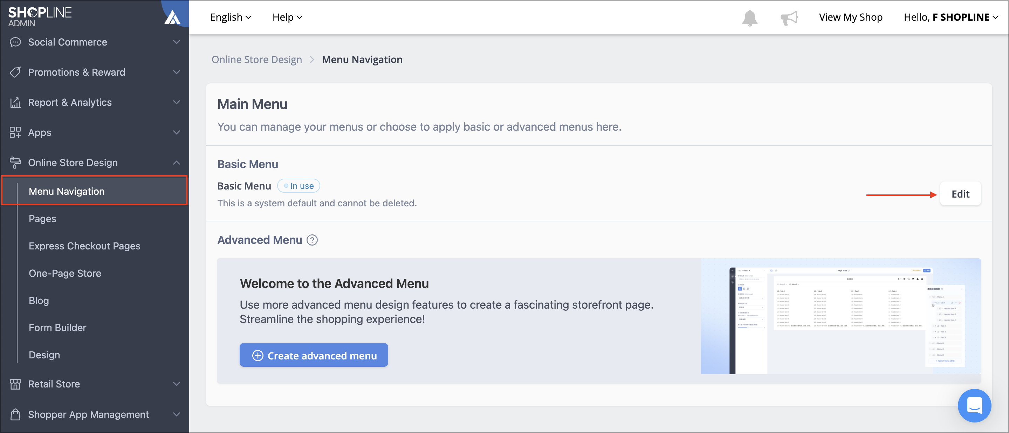Open Express Checkout Pages
Image resolution: width=1009 pixels, height=433 pixels.
point(84,246)
